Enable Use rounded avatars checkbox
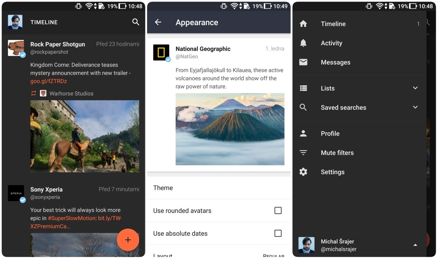Screen dimensions: 438x259 tap(278, 211)
